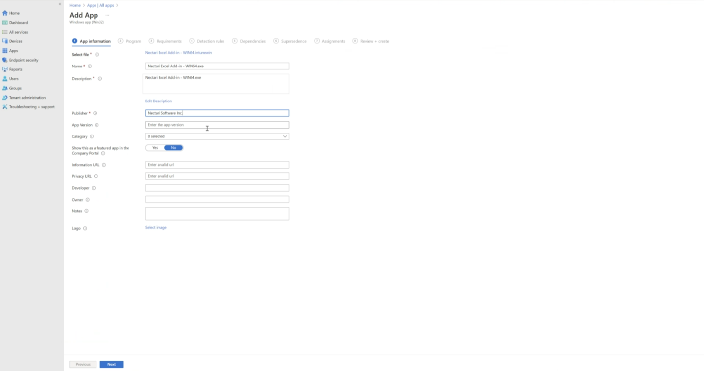Navigate to Apps | All apps breadcrumb
704x371 pixels.
[100, 5]
